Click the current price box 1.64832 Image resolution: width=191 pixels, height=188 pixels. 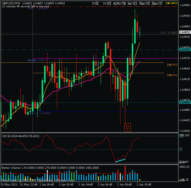tap(185, 32)
